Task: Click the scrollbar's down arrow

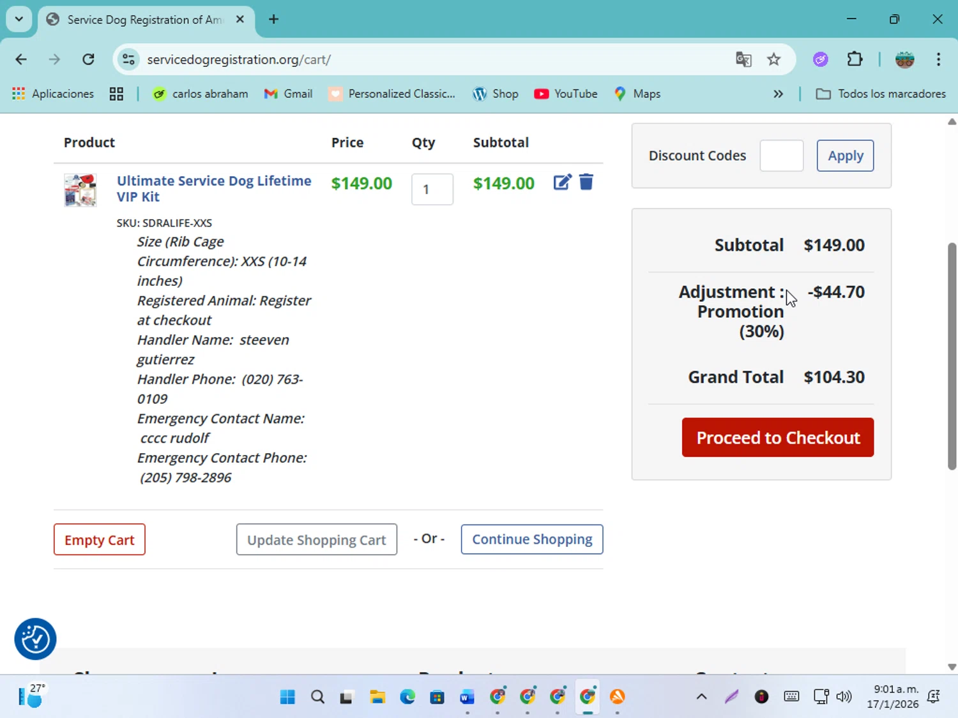Action: pos(952,667)
